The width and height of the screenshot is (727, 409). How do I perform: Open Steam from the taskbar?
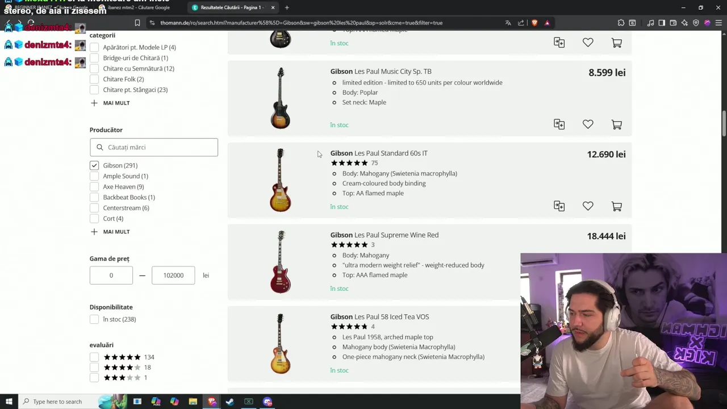click(230, 402)
